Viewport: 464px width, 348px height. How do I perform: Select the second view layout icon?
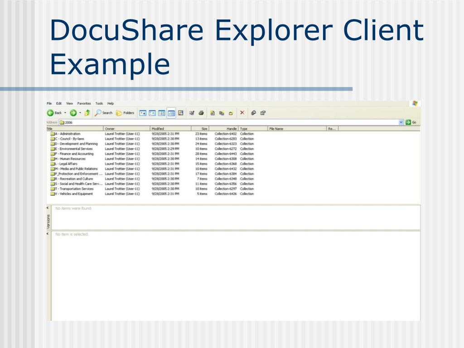pyautogui.click(x=152, y=113)
